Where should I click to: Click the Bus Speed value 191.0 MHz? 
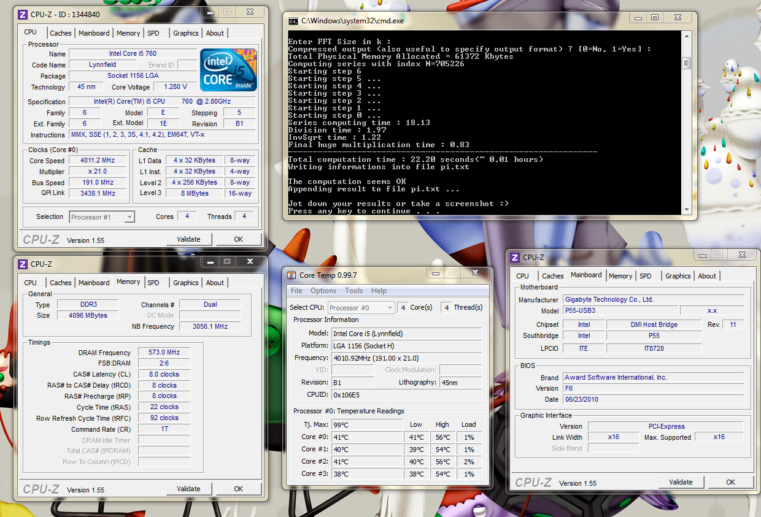tap(98, 183)
